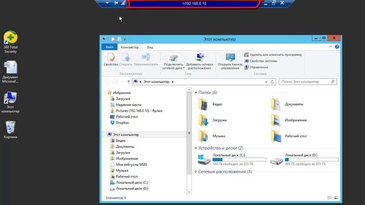Open the Подключить сетевой диск dropdown arrow

coord(184,68)
